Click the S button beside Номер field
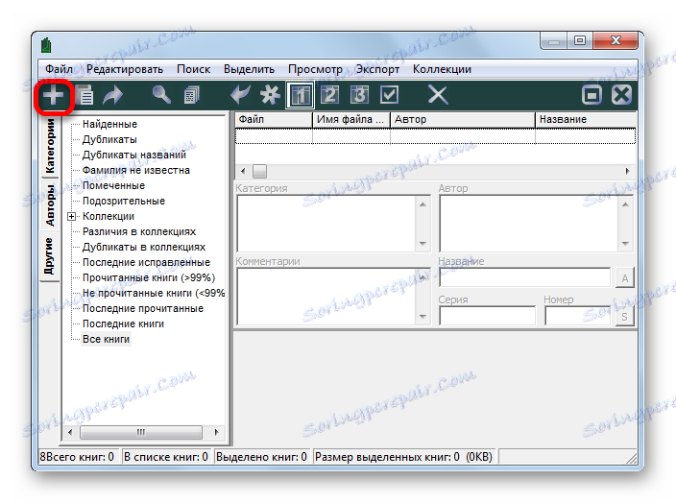The width and height of the screenshot is (676, 503). pyautogui.click(x=625, y=317)
